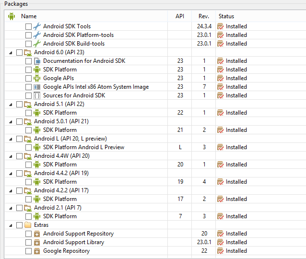Click the Installed status icon for Google Repository
The image size is (306, 259).
tap(221, 251)
